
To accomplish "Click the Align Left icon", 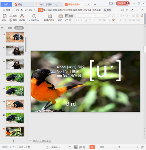I will click(121, 20).
